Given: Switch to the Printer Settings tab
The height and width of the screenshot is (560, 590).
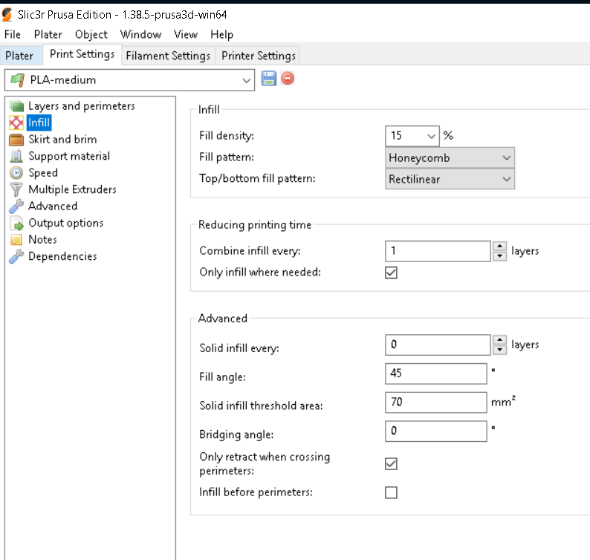Looking at the screenshot, I should pyautogui.click(x=259, y=56).
